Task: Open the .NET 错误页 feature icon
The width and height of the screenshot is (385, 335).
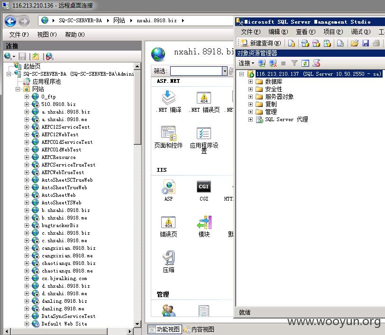Action: (x=204, y=101)
